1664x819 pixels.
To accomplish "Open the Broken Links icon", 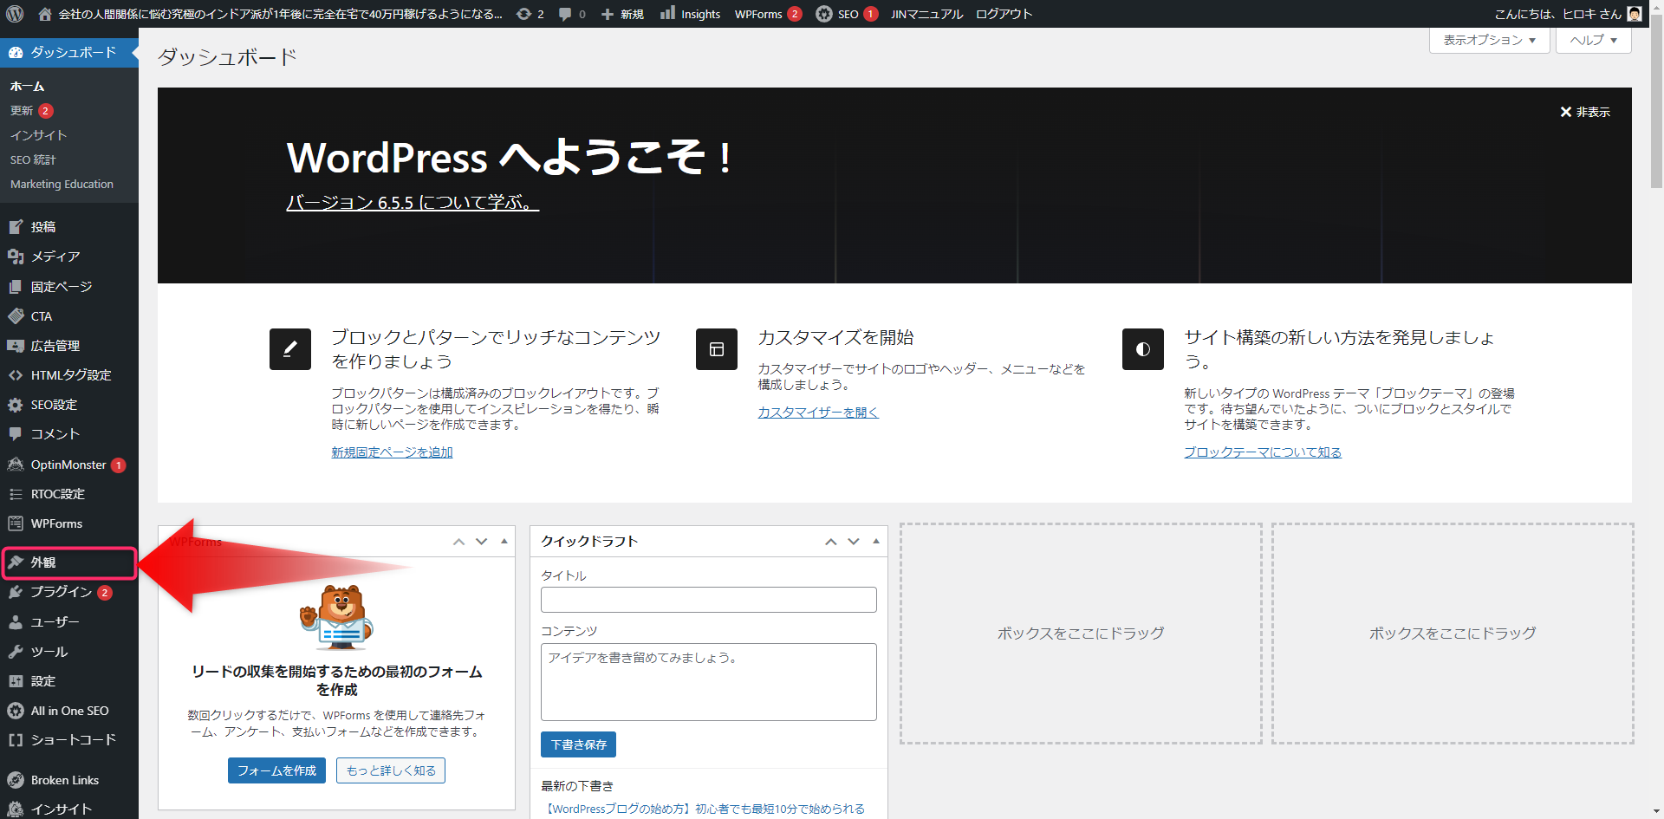I will (x=16, y=780).
